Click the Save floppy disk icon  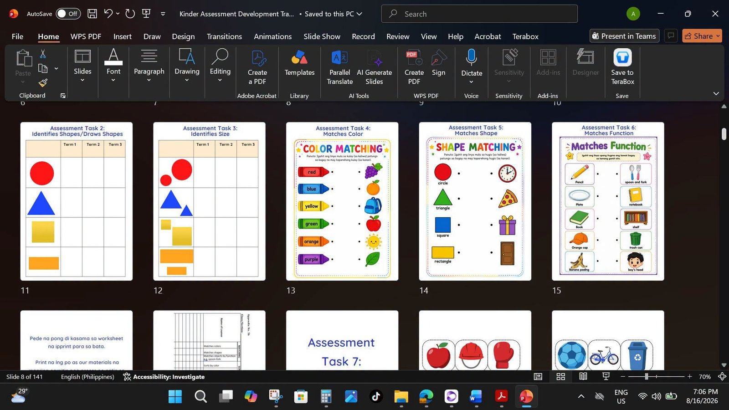[92, 14]
